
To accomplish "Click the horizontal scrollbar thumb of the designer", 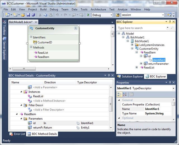I will click(24, 69).
